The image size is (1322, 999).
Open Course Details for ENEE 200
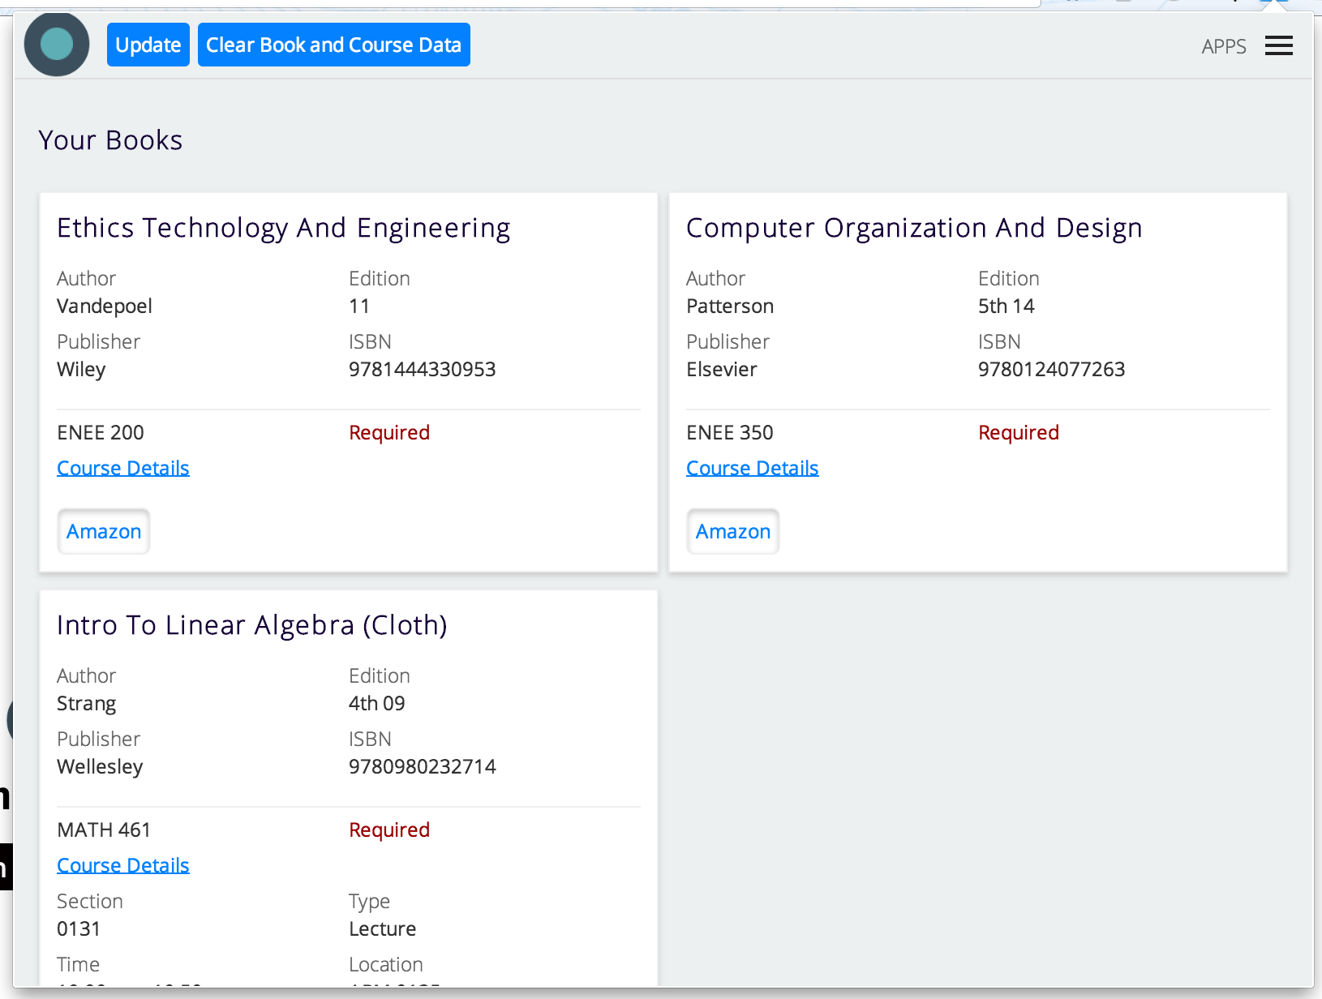tap(122, 468)
